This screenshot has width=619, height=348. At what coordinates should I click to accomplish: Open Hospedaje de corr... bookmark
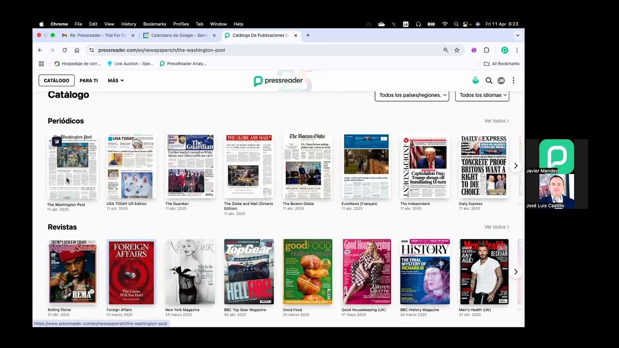(x=77, y=64)
